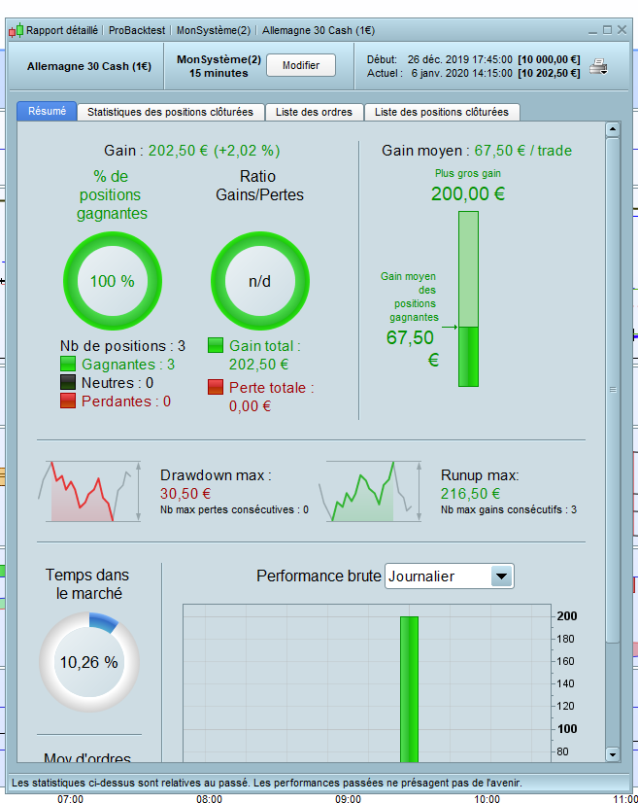Click the Runup value 216,50 €
638x803 pixels.
[x=470, y=494]
